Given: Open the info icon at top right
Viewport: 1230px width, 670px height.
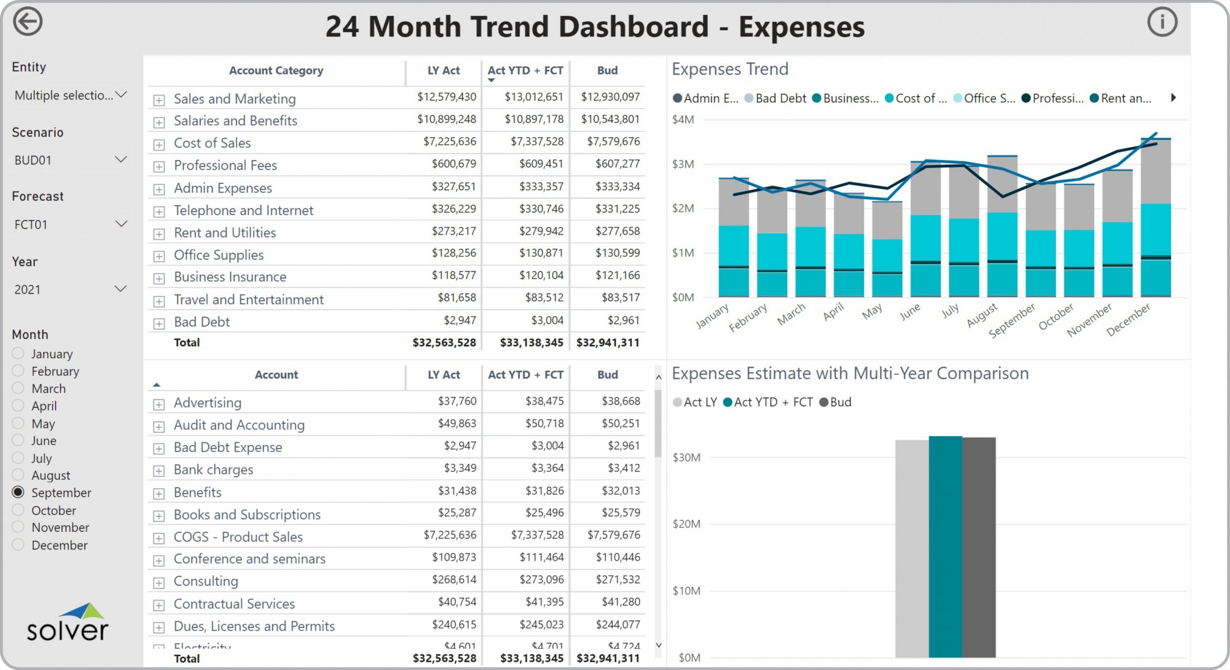Looking at the screenshot, I should [x=1162, y=22].
